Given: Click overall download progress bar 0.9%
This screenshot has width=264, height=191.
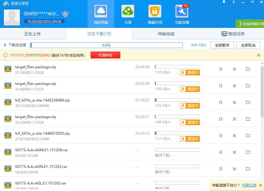Looking at the screenshot, I should pos(106,45).
